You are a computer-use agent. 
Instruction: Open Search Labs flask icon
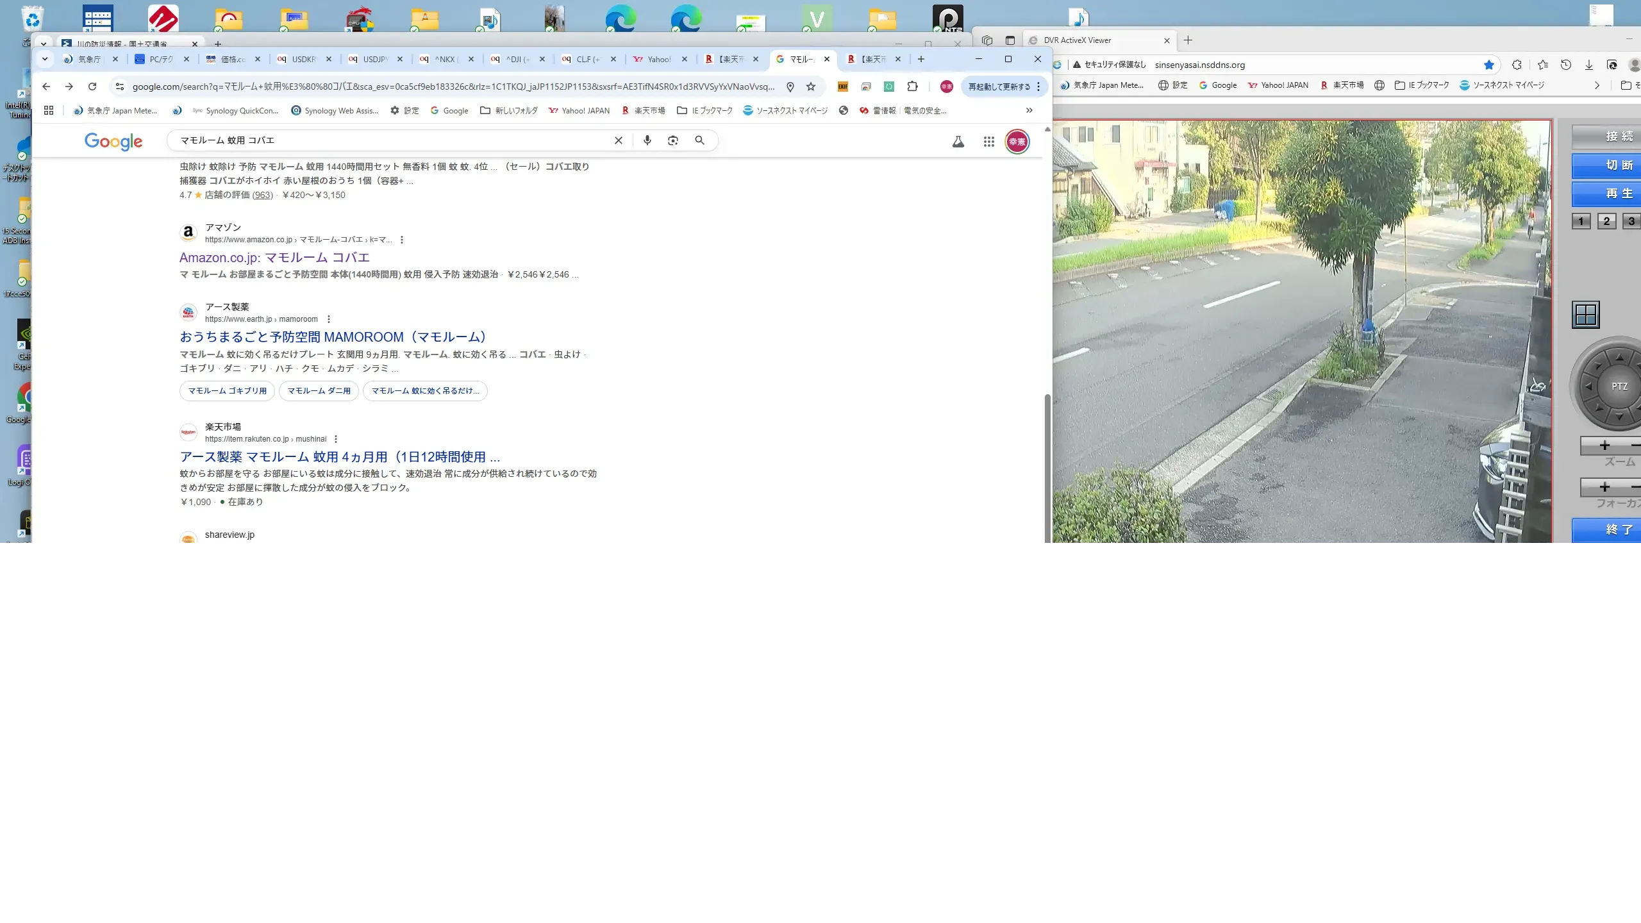958,142
